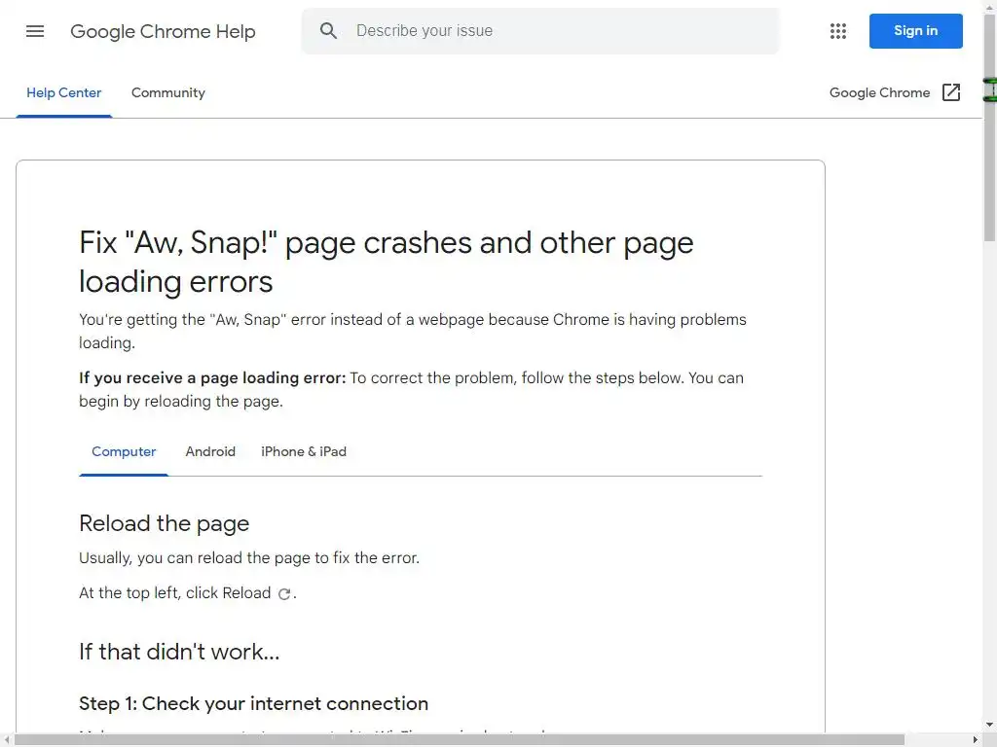The height and width of the screenshot is (747, 997).
Task: Click the search magnifier icon
Action: [329, 31]
